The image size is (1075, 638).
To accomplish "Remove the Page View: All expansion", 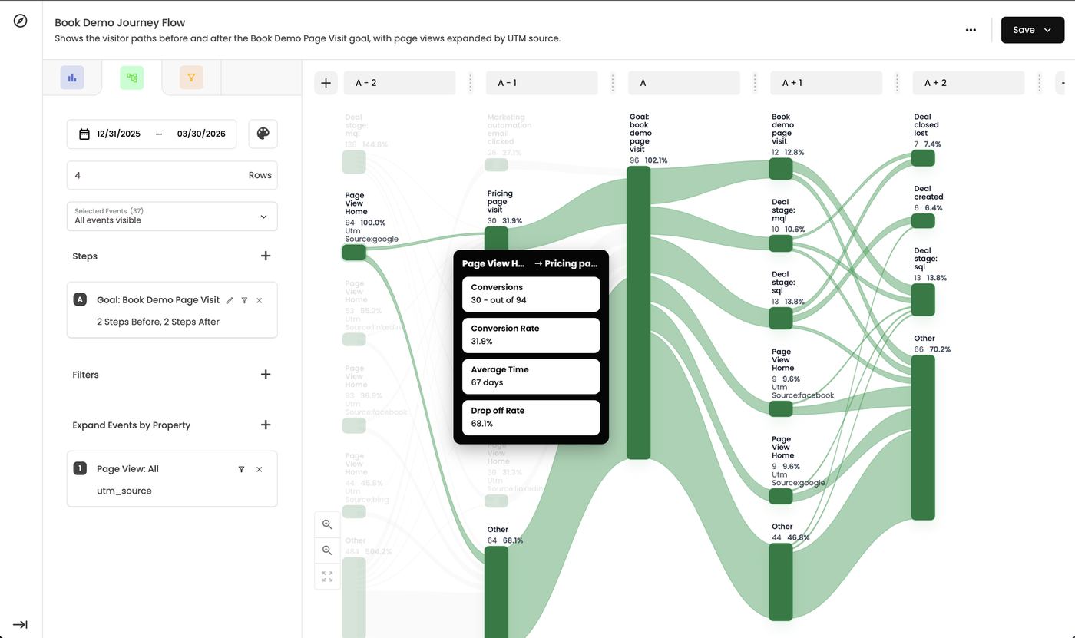I will [260, 469].
